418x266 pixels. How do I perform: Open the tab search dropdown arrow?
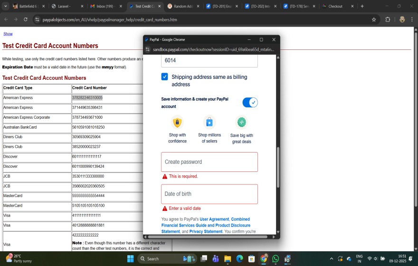point(5,6)
